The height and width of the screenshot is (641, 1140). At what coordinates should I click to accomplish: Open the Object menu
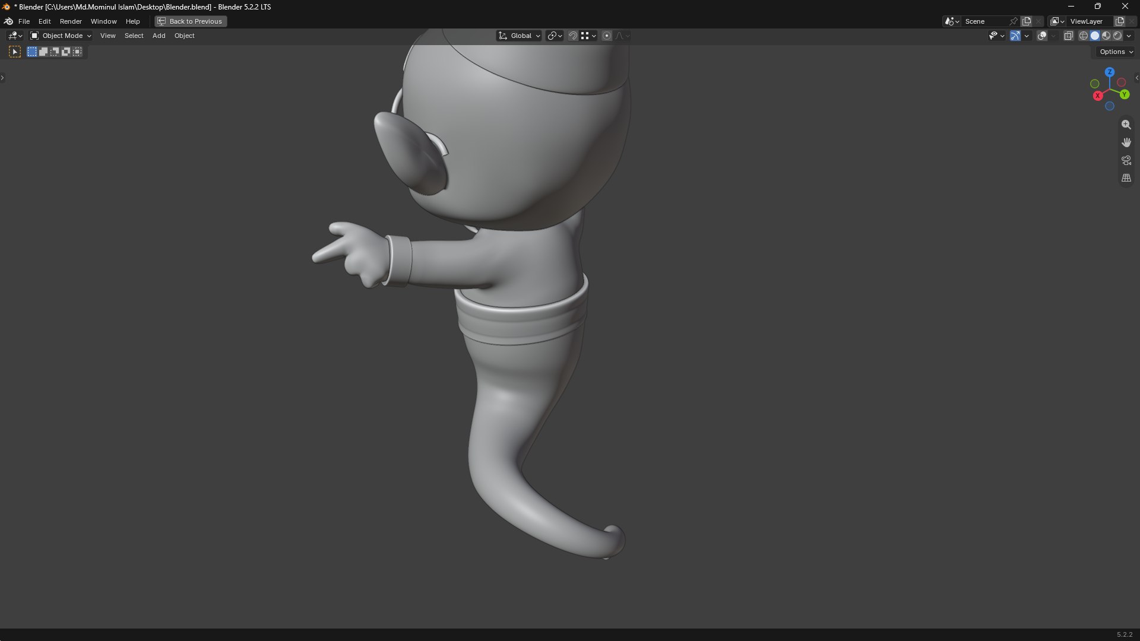tap(184, 36)
